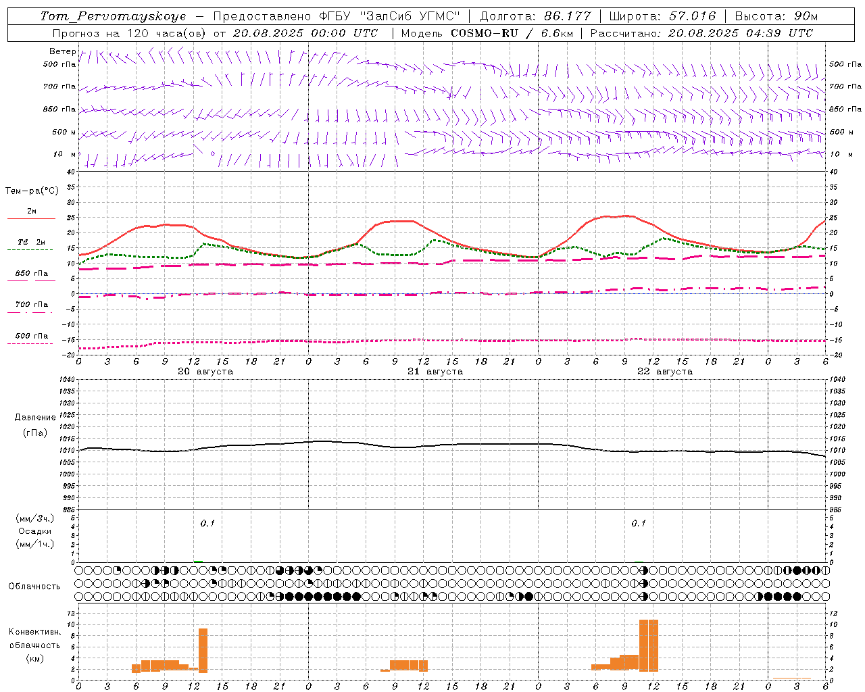Click the "Давление" pressure label
This screenshot has width=865, height=692.
click(35, 418)
